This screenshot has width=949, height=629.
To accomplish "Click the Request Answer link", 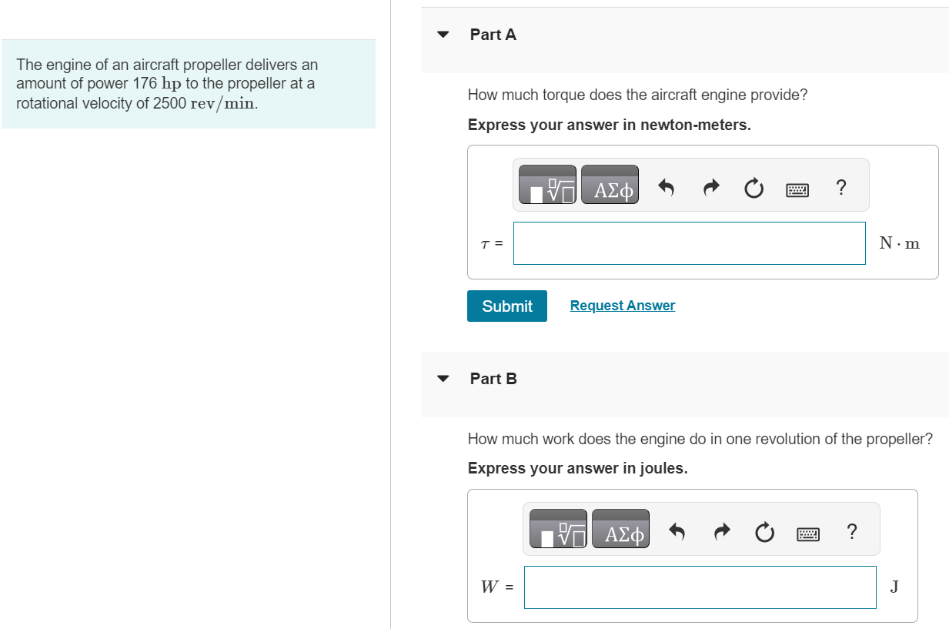I will click(x=623, y=306).
